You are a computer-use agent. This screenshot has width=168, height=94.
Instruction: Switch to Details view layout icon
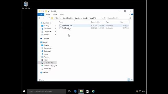[129, 80]
